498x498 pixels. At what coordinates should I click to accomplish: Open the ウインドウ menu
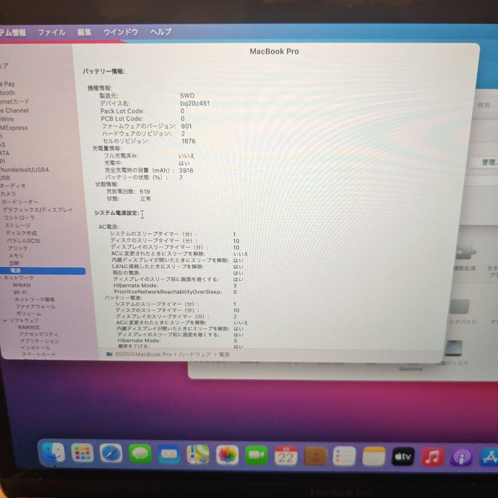coord(121,32)
